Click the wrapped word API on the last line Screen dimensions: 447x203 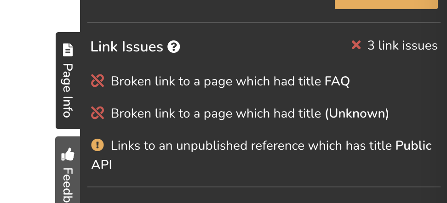click(102, 164)
